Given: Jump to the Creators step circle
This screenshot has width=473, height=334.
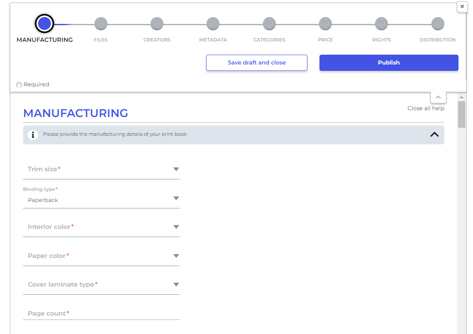Looking at the screenshot, I should tap(157, 23).
